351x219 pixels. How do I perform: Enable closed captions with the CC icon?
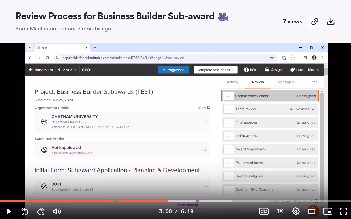pyautogui.click(x=264, y=211)
